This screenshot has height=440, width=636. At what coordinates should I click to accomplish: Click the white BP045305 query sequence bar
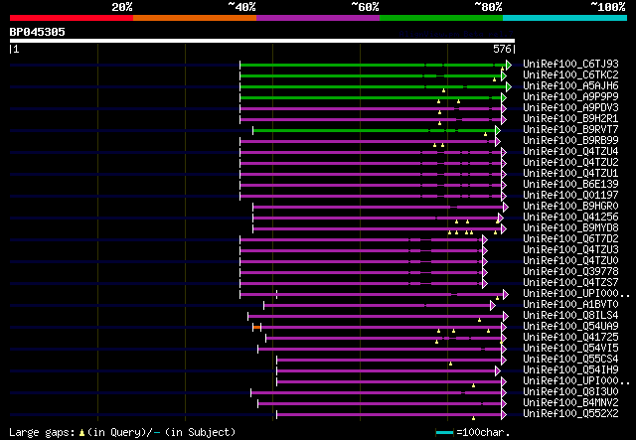click(x=262, y=41)
